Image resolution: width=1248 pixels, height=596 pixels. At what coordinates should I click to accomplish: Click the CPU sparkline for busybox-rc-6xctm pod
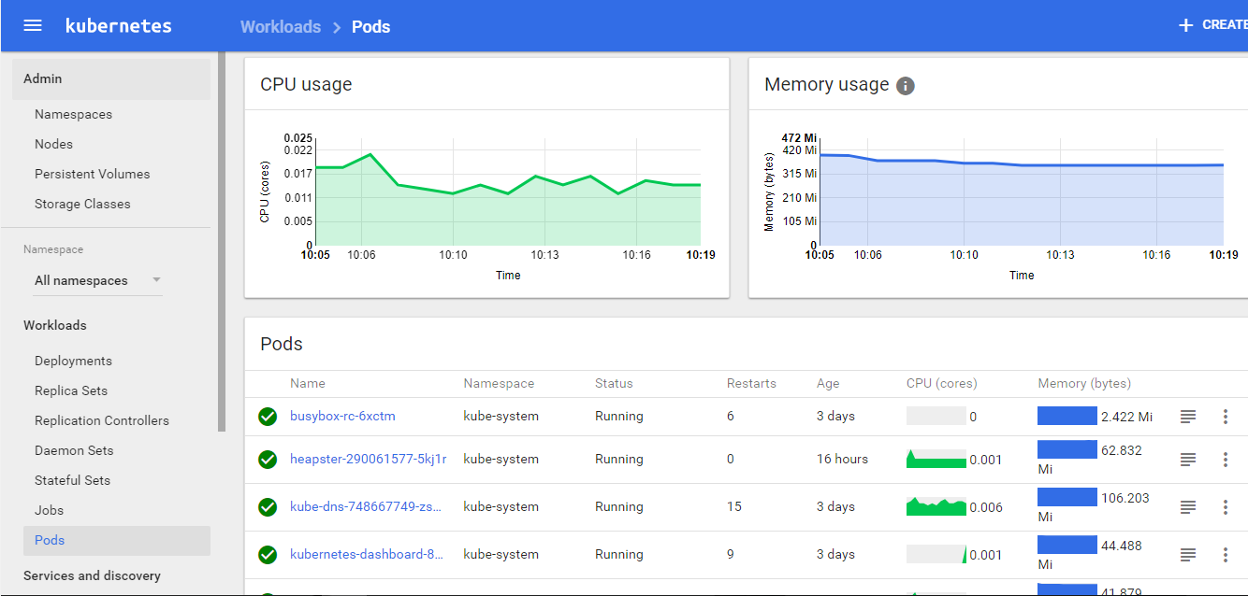coord(936,416)
